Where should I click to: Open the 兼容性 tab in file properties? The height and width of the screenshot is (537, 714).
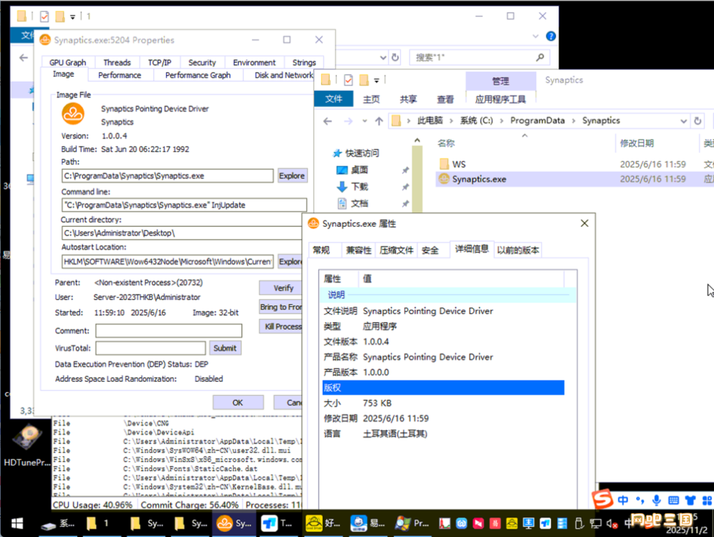click(x=358, y=250)
